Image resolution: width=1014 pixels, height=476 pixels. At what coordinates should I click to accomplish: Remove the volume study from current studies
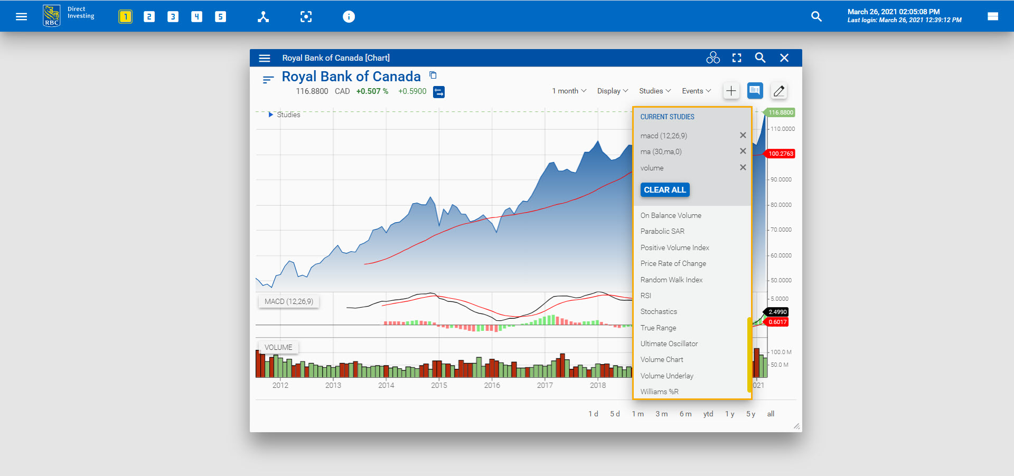coord(743,168)
